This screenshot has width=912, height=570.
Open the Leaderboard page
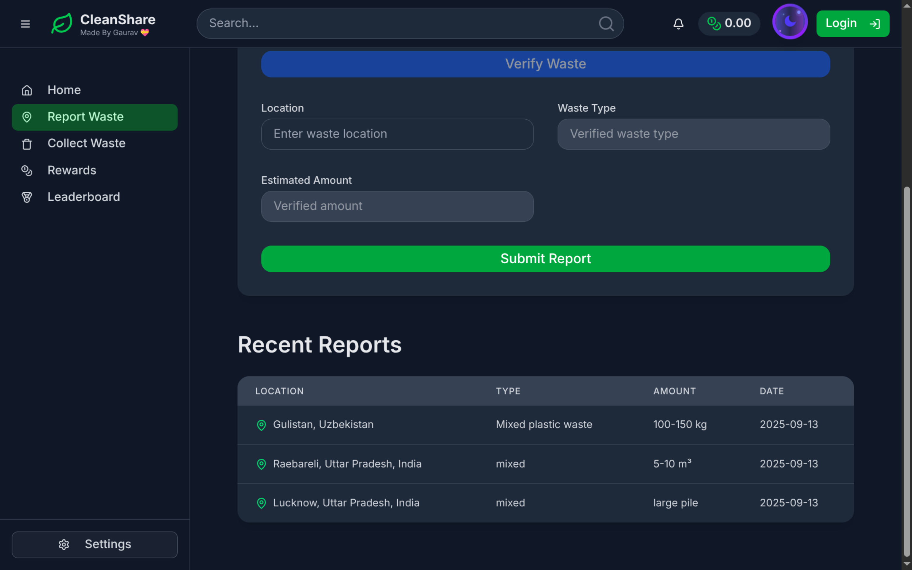(84, 197)
